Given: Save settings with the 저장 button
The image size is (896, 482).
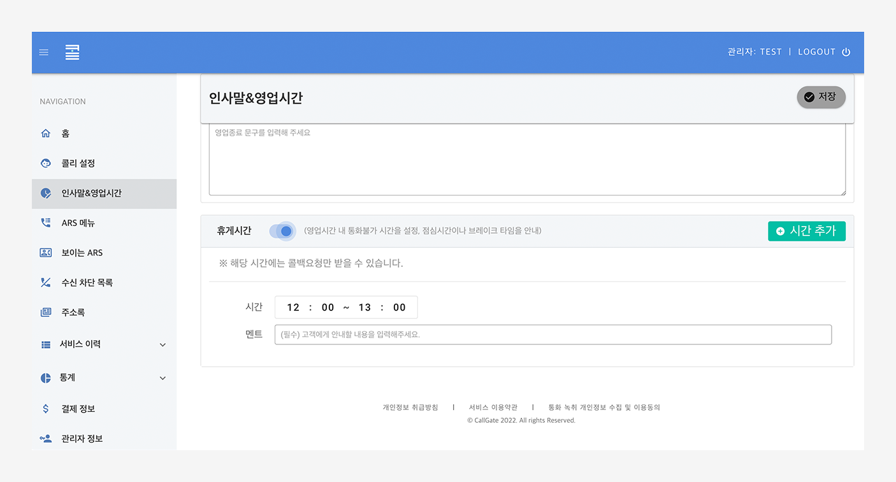Looking at the screenshot, I should click(821, 97).
